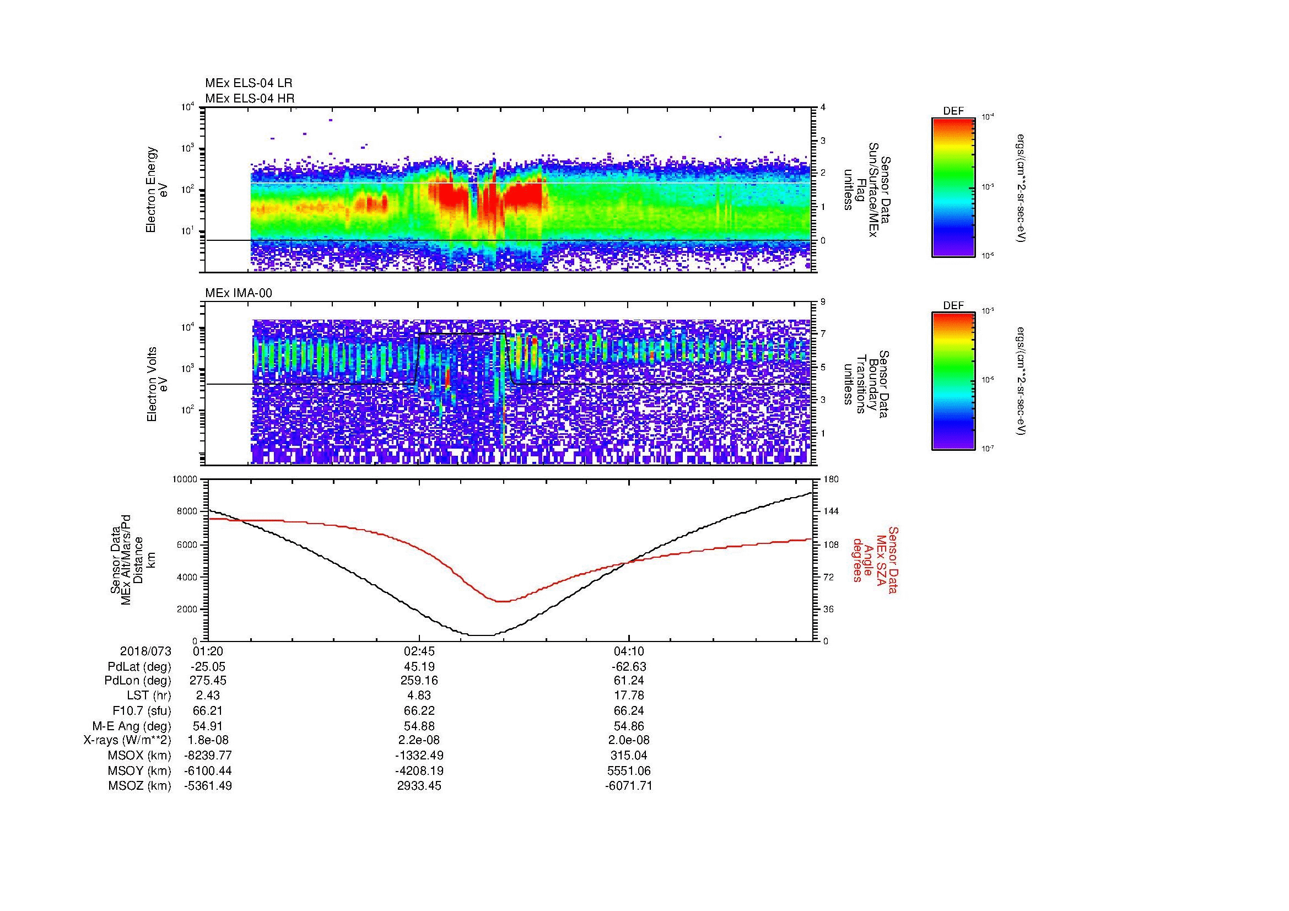Click the MSOX value -8239.77

(208, 756)
